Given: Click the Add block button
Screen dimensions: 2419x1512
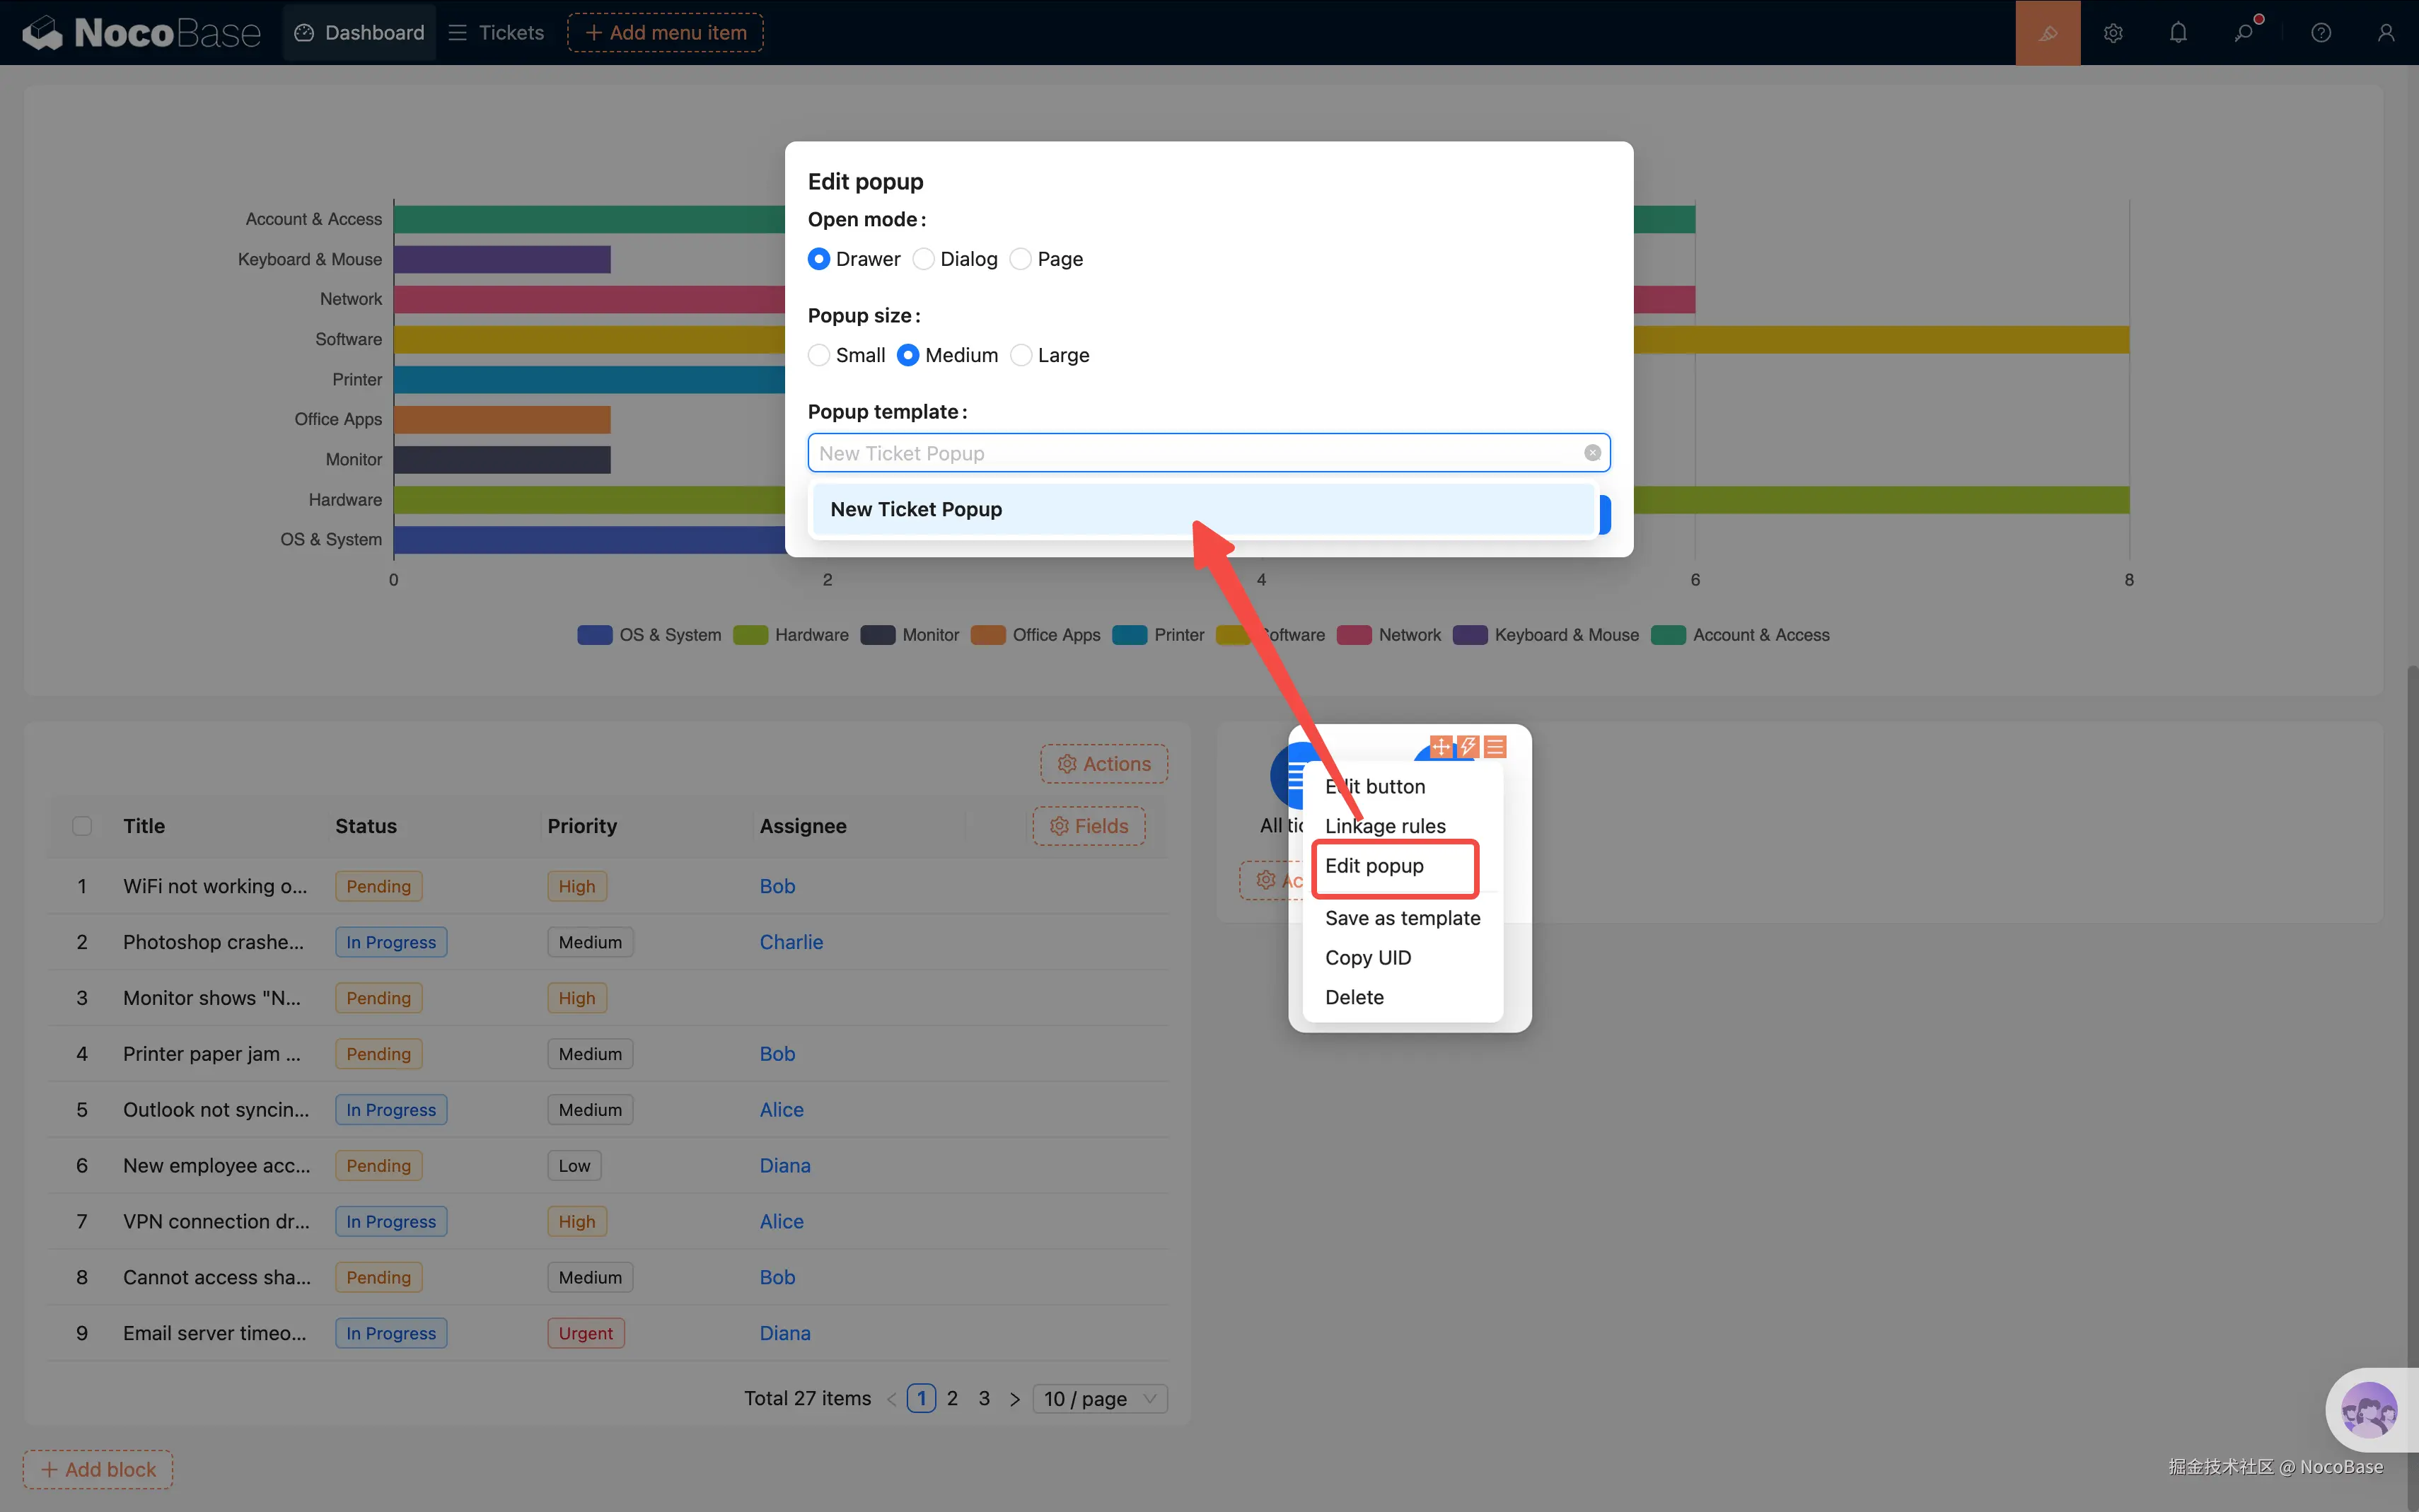Looking at the screenshot, I should coord(98,1469).
